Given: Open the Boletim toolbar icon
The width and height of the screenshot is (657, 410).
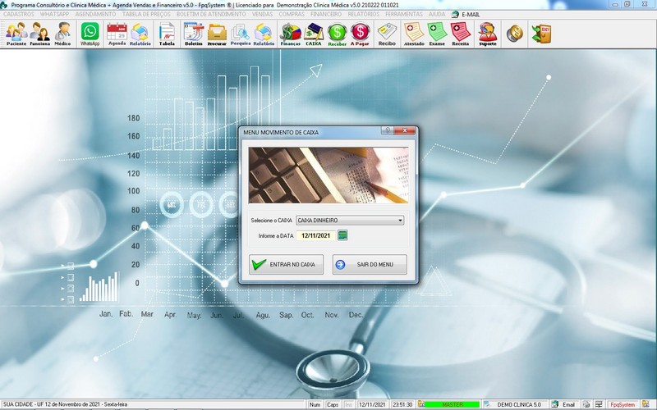Looking at the screenshot, I should click(194, 34).
